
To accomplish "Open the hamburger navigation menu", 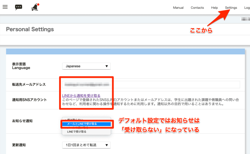I will [5, 7].
